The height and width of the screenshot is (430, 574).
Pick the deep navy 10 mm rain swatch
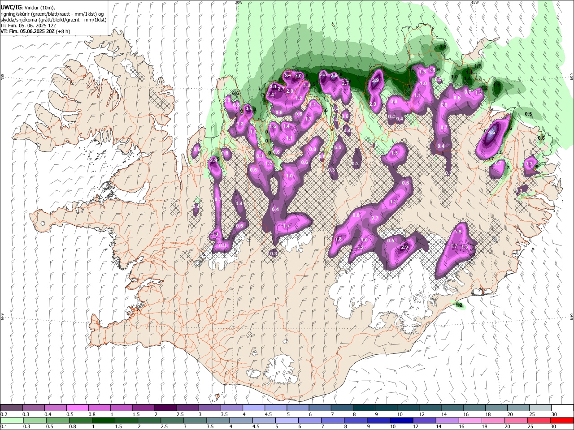click(401, 421)
